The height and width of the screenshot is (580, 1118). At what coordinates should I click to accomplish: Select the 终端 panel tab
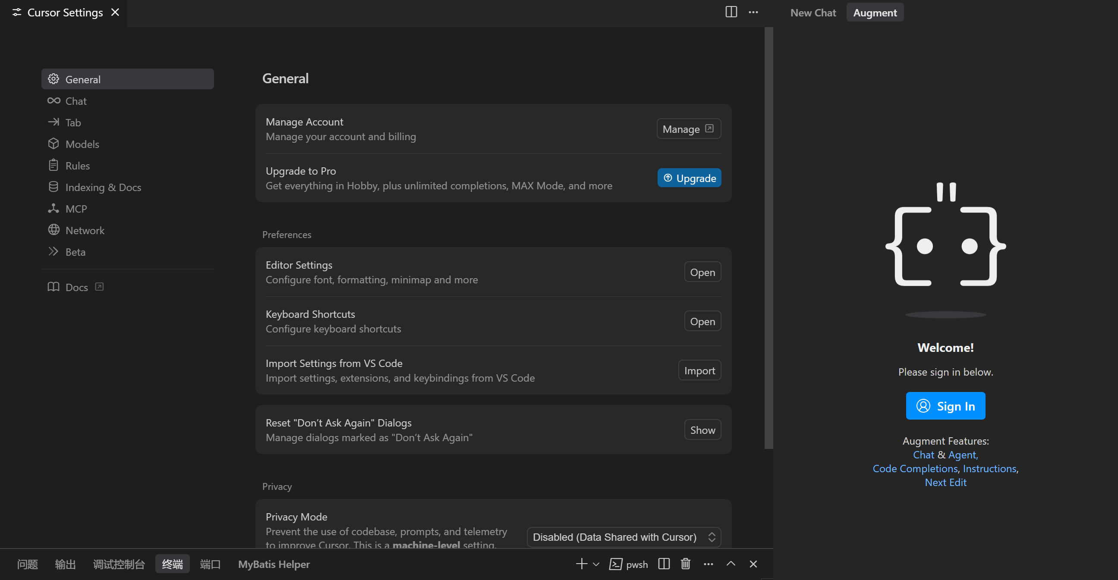(172, 564)
